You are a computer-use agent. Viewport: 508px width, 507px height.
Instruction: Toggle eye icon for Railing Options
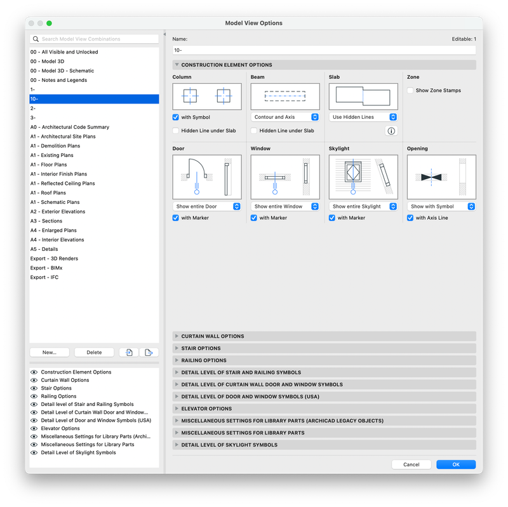34,396
